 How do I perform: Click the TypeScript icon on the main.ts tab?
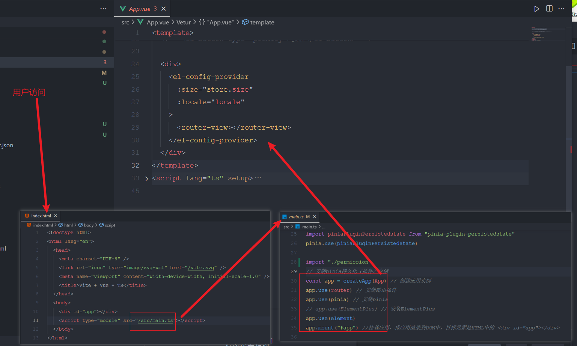[x=285, y=217]
